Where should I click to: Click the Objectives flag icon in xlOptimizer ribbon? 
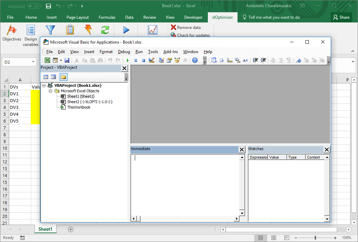12,30
